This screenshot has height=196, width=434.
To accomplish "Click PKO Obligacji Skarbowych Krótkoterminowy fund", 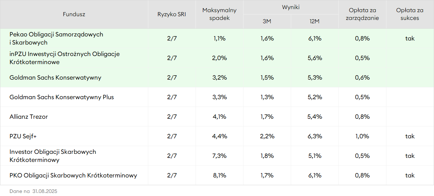I will 73,175.
